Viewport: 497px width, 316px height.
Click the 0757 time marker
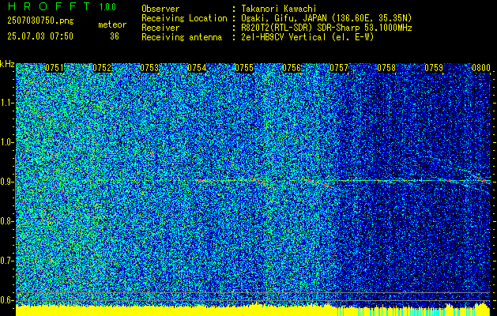point(339,68)
